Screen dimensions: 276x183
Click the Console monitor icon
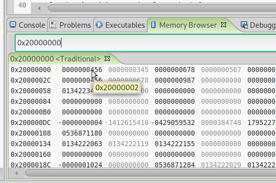(13, 25)
